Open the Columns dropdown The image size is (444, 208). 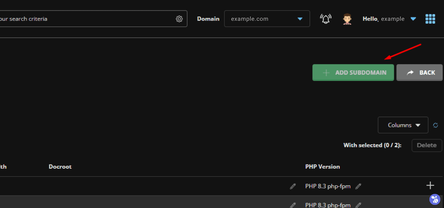pyautogui.click(x=403, y=125)
